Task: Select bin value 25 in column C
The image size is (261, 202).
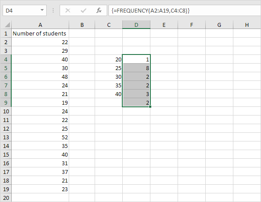Action: click(x=109, y=68)
